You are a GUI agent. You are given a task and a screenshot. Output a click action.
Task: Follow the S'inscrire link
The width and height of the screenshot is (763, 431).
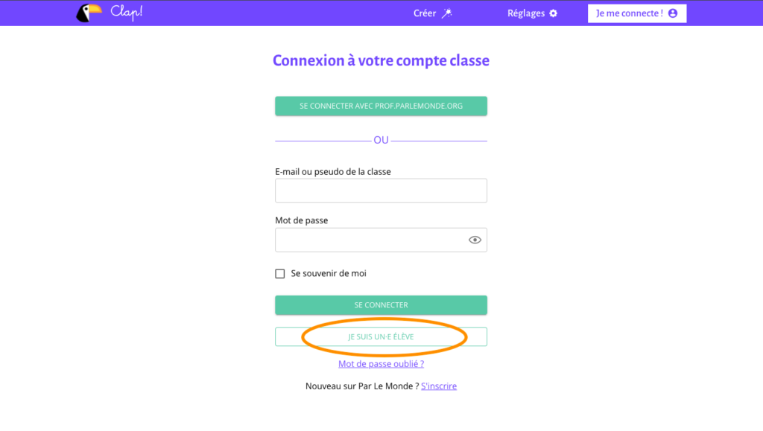coord(439,386)
